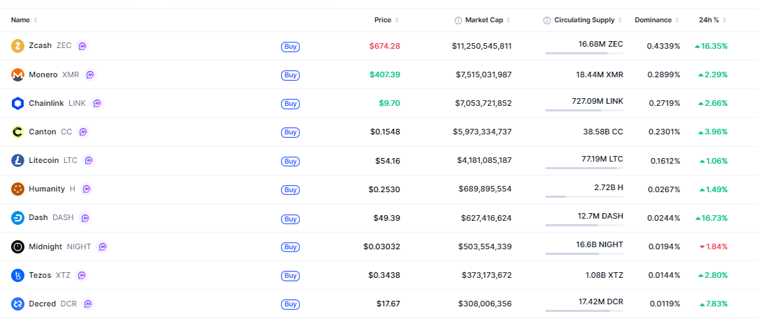The height and width of the screenshot is (321, 758).
Task: Sort the table by Price column
Action: 386,20
